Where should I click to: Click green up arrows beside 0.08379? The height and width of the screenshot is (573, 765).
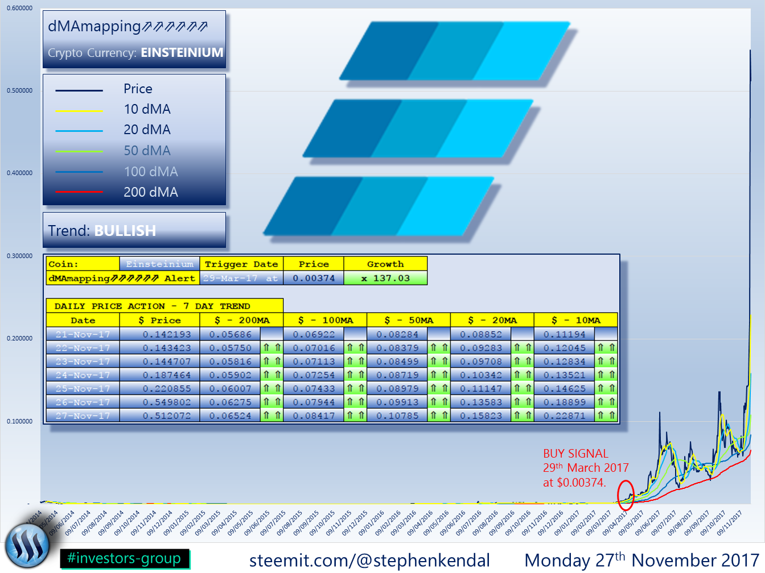click(439, 348)
